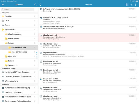The image size is (139, 104).
Task: Click the Adressen title
Action: click(19, 5)
